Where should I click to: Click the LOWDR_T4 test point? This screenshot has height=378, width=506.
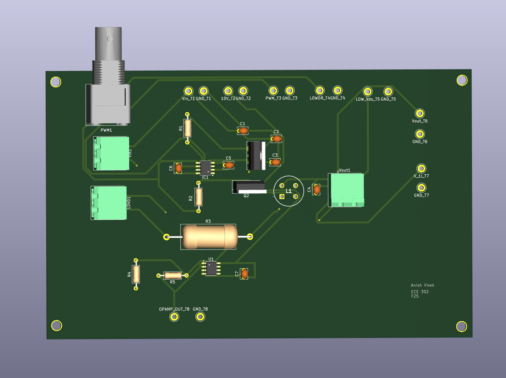319,90
